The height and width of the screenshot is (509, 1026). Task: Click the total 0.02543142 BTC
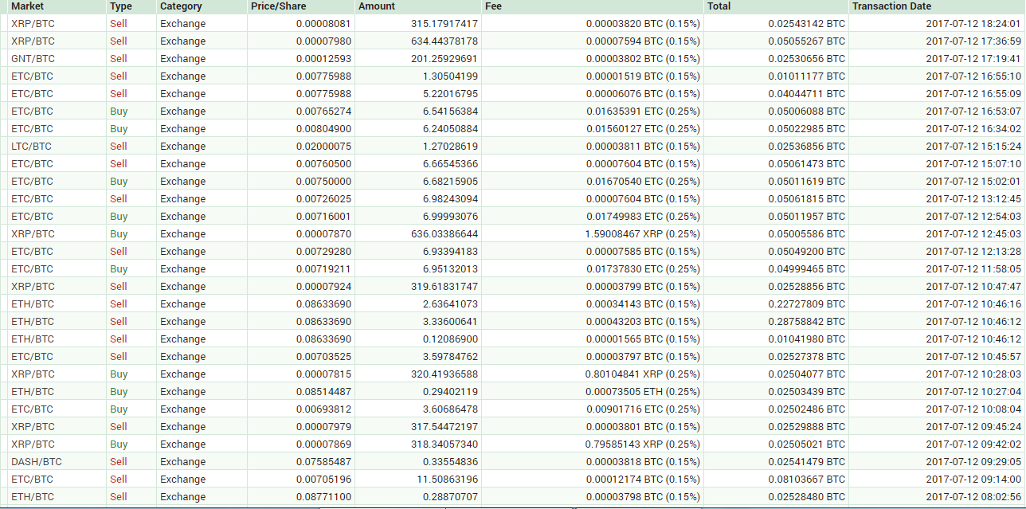(807, 24)
